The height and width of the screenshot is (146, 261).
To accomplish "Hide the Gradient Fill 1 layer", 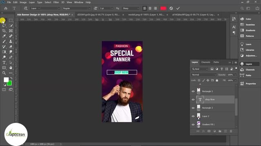I will (193, 125).
